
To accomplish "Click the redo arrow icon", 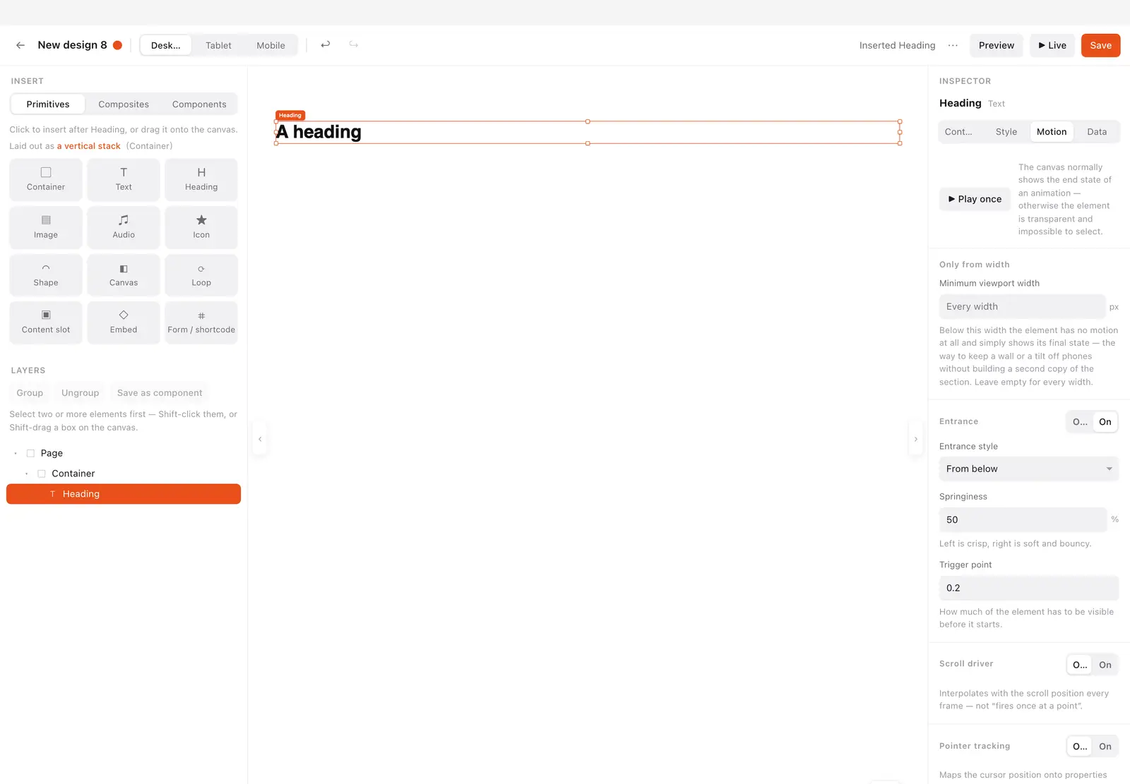I will [354, 44].
